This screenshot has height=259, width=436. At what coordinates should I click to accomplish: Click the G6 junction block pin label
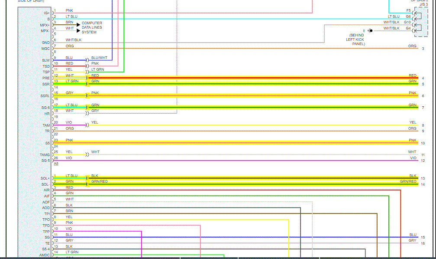pyautogui.click(x=408, y=17)
